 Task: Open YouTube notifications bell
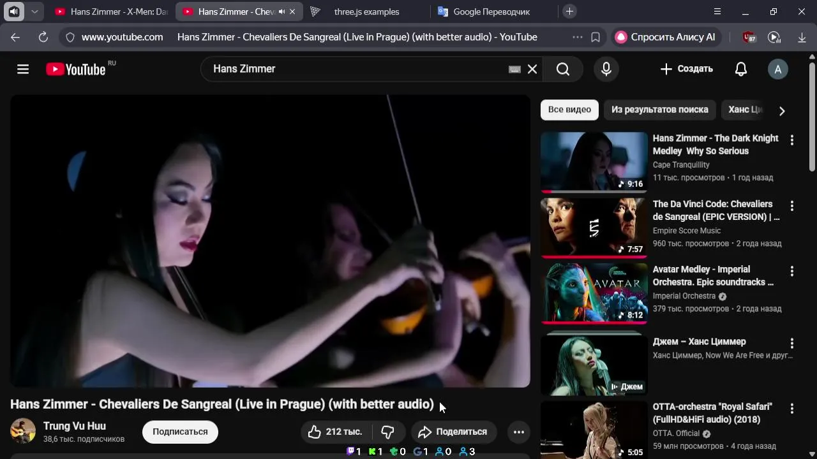point(741,69)
